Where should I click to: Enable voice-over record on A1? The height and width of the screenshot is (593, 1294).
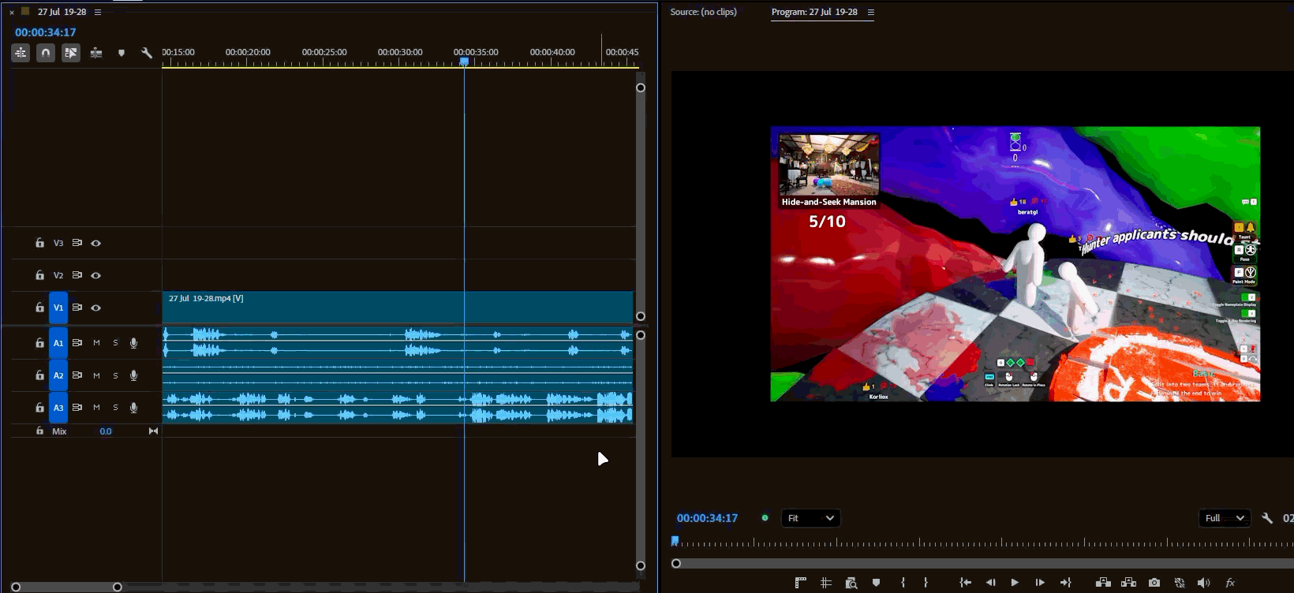click(134, 343)
